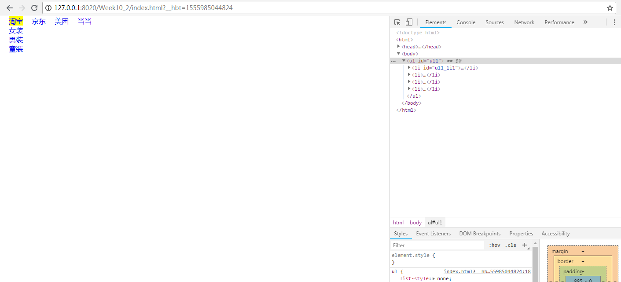Collapse the ul id="ul1" node
Image resolution: width=621 pixels, height=282 pixels.
[404, 61]
